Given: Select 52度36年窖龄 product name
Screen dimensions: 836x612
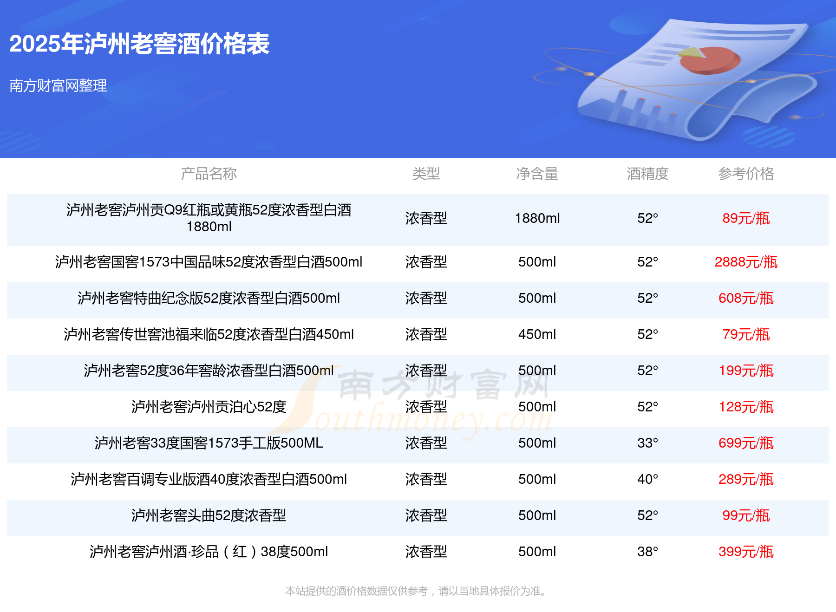Looking at the screenshot, I should pos(209,371).
